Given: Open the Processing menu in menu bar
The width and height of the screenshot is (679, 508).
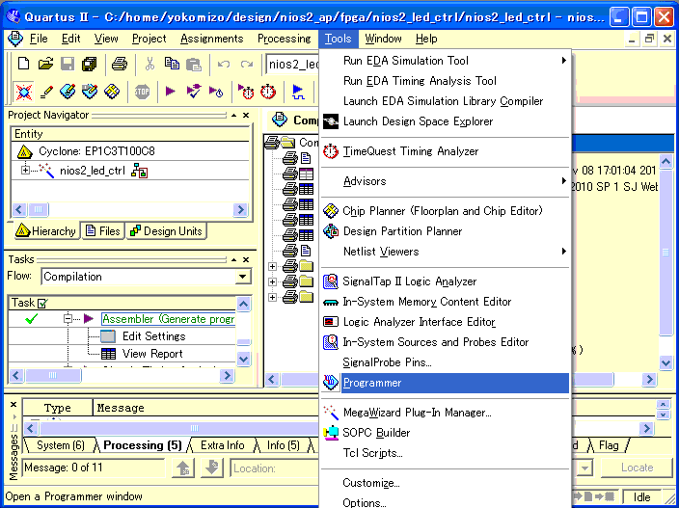Looking at the screenshot, I should point(285,39).
